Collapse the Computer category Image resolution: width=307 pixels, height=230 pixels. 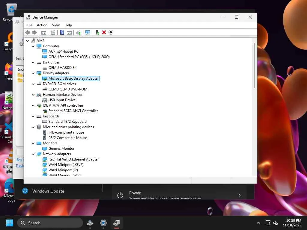click(33, 46)
